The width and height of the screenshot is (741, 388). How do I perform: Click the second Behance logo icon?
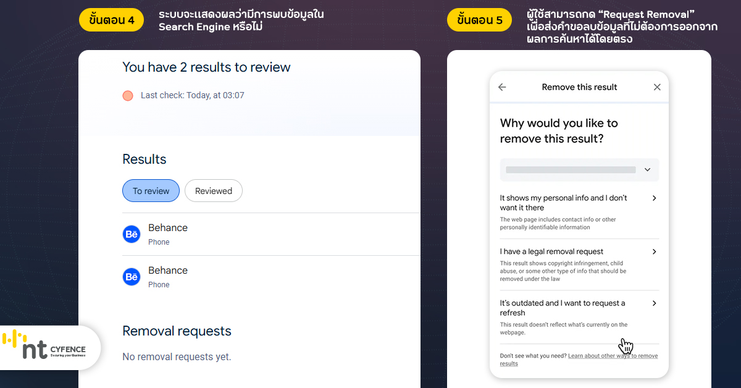coord(132,277)
